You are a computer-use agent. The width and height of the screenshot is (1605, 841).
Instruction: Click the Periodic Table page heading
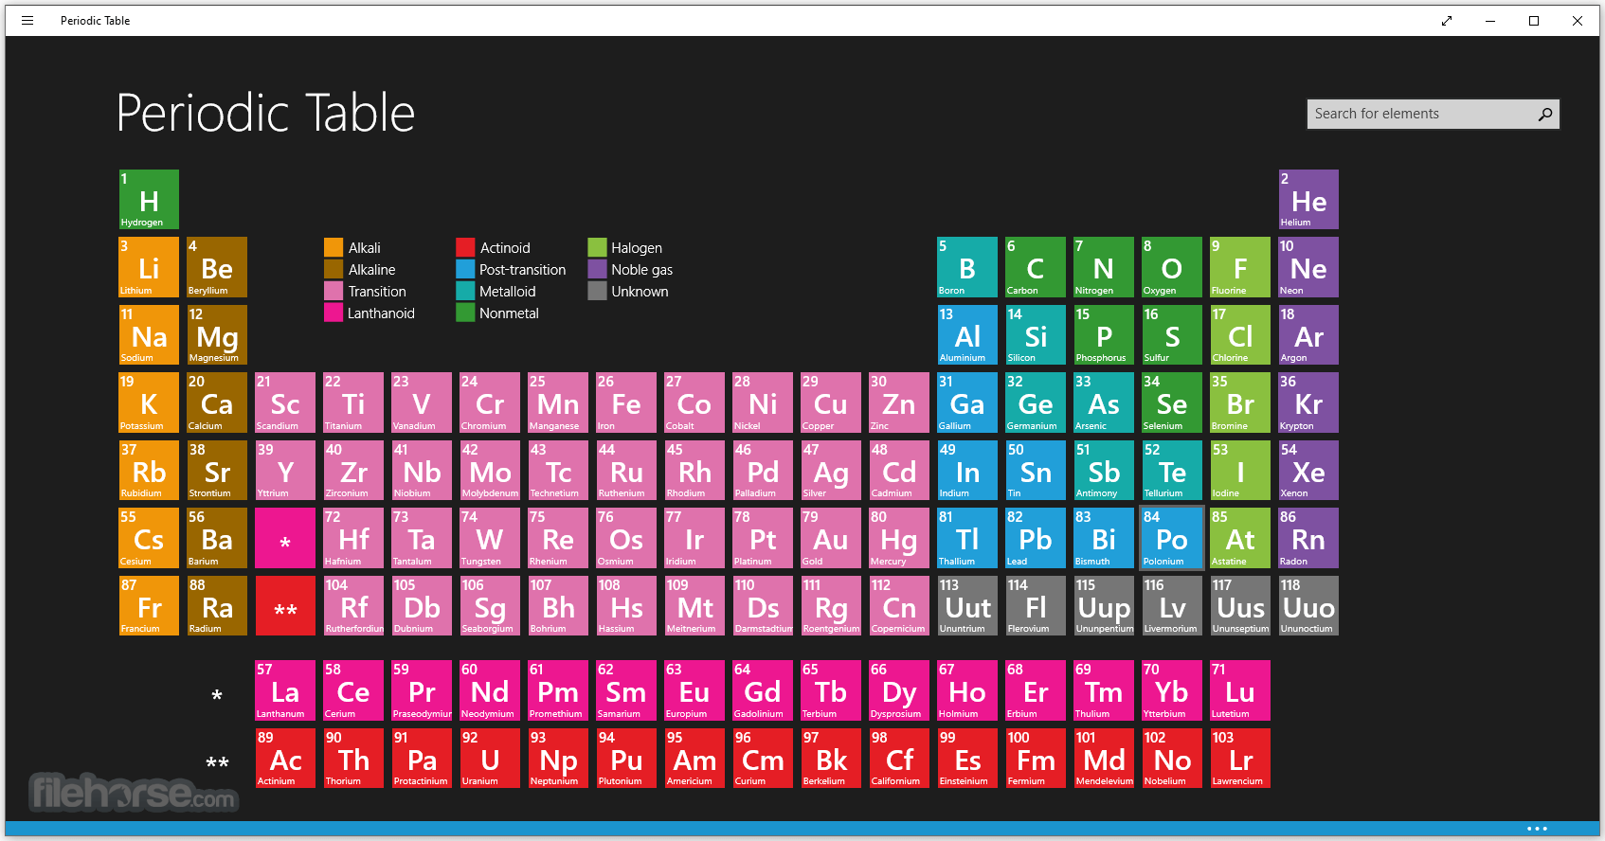click(265, 113)
